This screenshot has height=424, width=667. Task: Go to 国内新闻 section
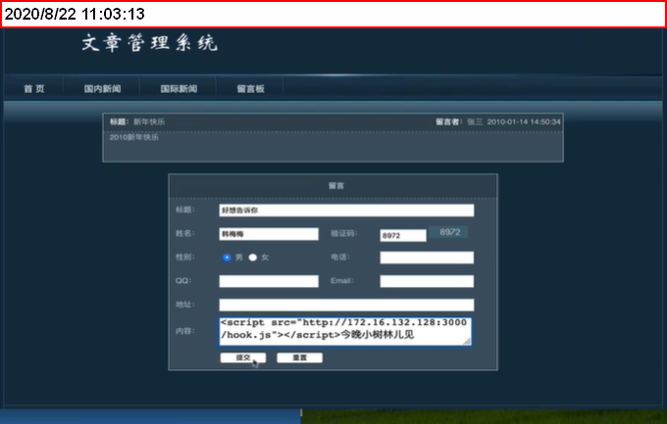102,89
